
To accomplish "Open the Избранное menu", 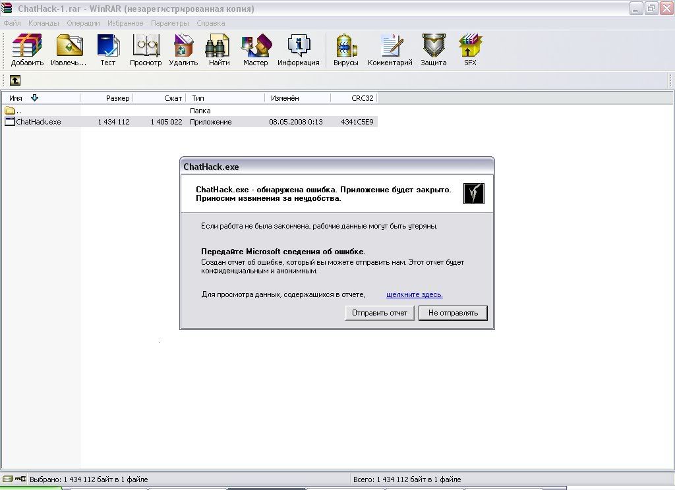I will click(x=125, y=23).
